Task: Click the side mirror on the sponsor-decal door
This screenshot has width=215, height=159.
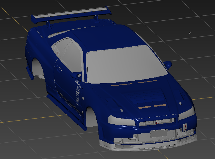Action: point(76,76)
